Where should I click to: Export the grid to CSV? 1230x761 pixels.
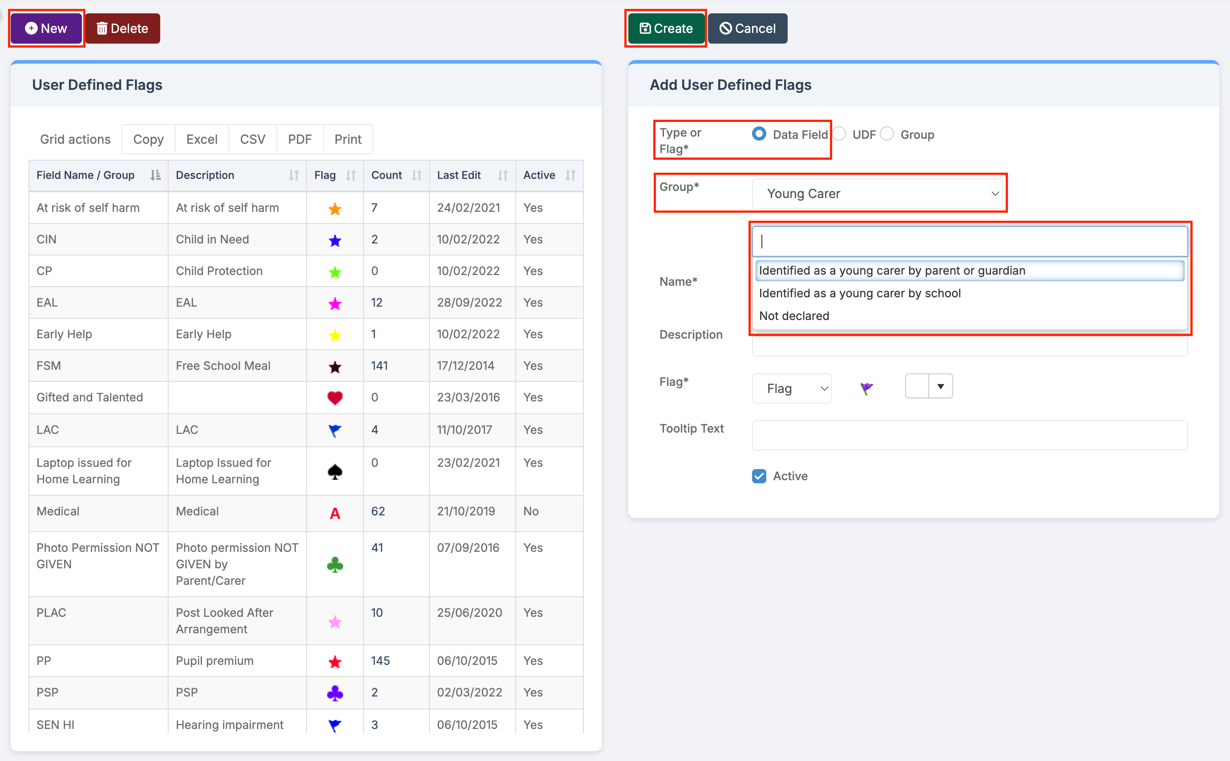tap(253, 139)
